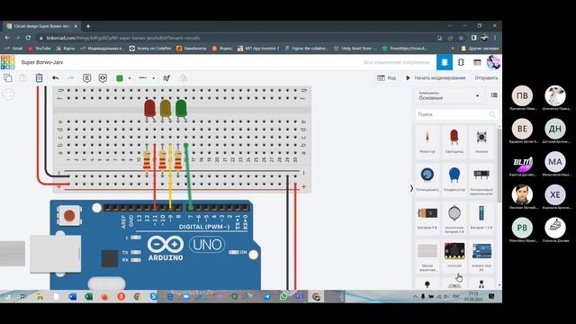Select participant ХЕ avatar
This screenshot has width=576, height=324.
click(x=555, y=194)
